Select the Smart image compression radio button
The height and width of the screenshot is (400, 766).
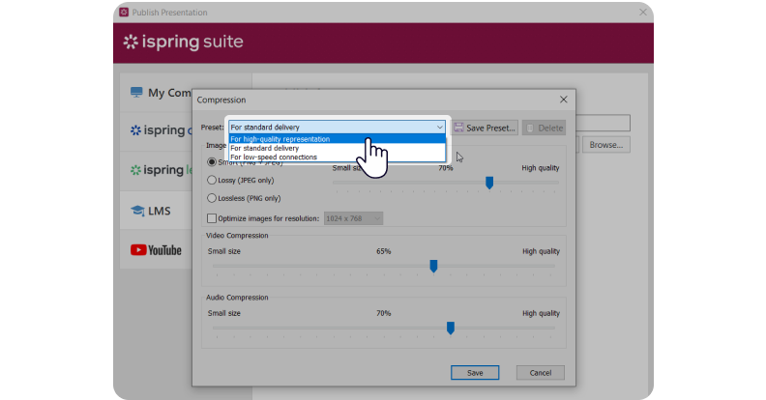[x=212, y=162]
